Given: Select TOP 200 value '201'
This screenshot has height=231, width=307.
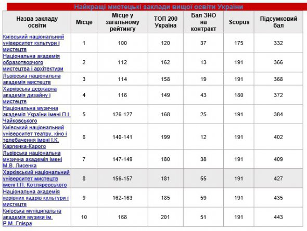Looking at the screenshot, I should pyautogui.click(x=165, y=217).
